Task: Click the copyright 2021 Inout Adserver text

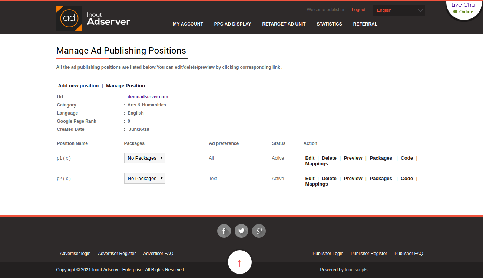Action: coord(120,270)
